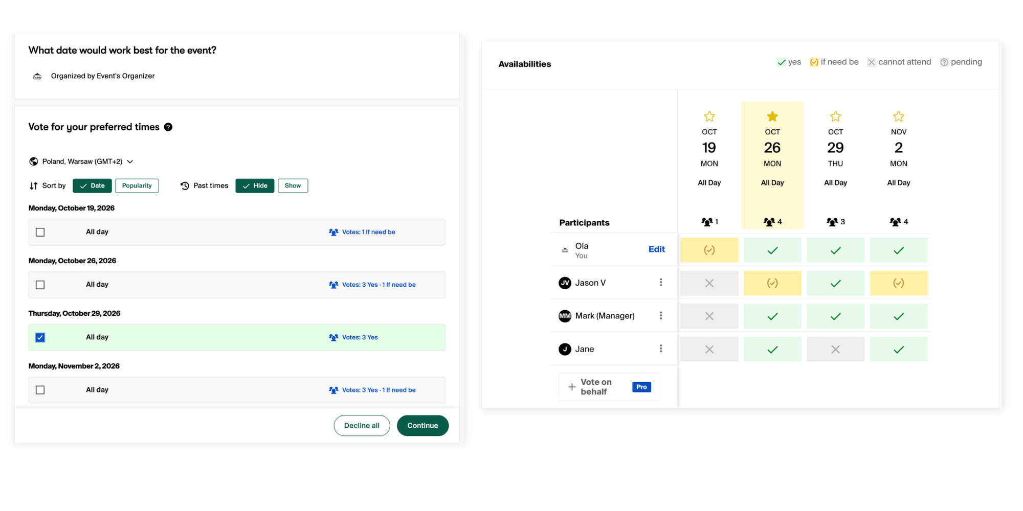Uncheck the Thursday, October 29 all-day box
This screenshot has height=511, width=1023.
pyautogui.click(x=40, y=338)
